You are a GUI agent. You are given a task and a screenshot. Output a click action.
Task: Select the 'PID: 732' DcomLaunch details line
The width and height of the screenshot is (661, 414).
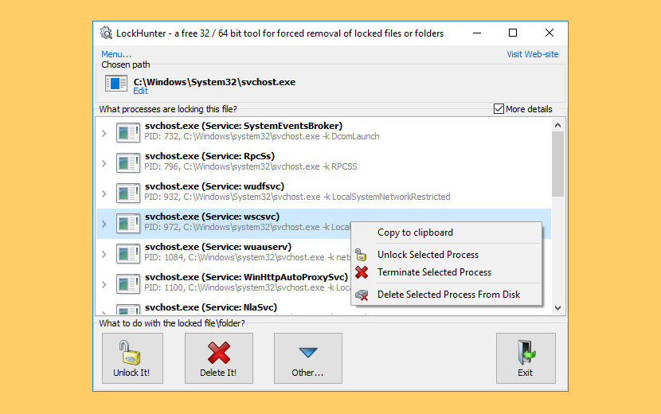[262, 137]
